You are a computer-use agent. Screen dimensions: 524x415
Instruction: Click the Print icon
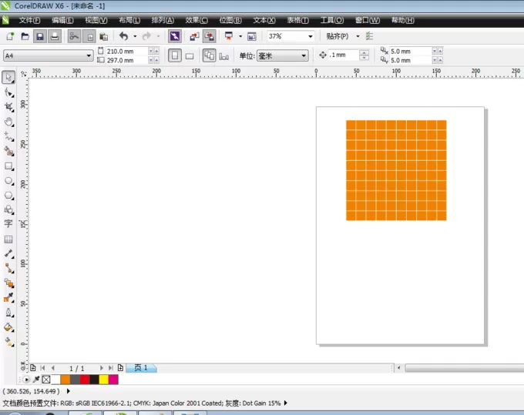point(55,36)
